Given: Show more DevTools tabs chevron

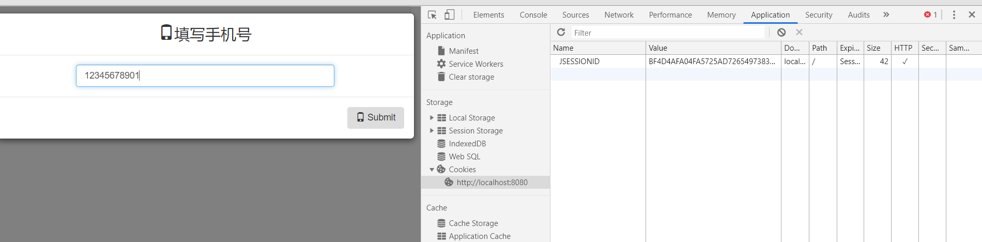Looking at the screenshot, I should coord(886,14).
